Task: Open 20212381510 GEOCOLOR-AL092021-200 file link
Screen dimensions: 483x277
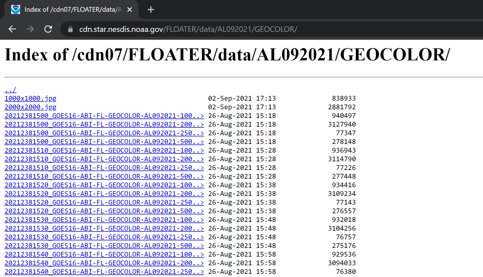Action: pos(104,159)
